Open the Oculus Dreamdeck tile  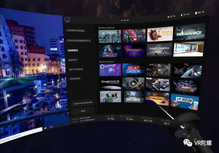(x=190, y=32)
